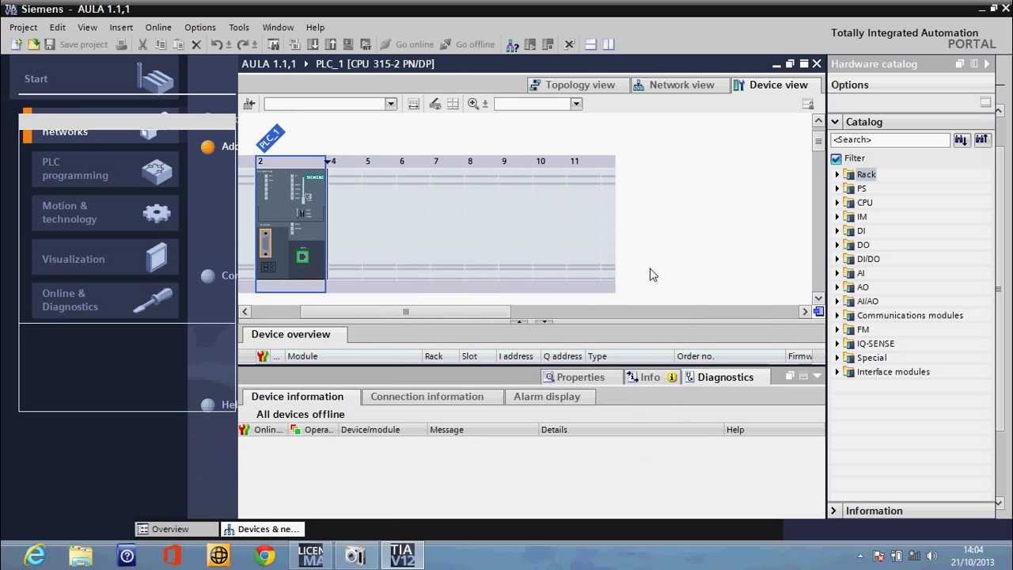
Task: Open the Project menu
Action: point(23,27)
